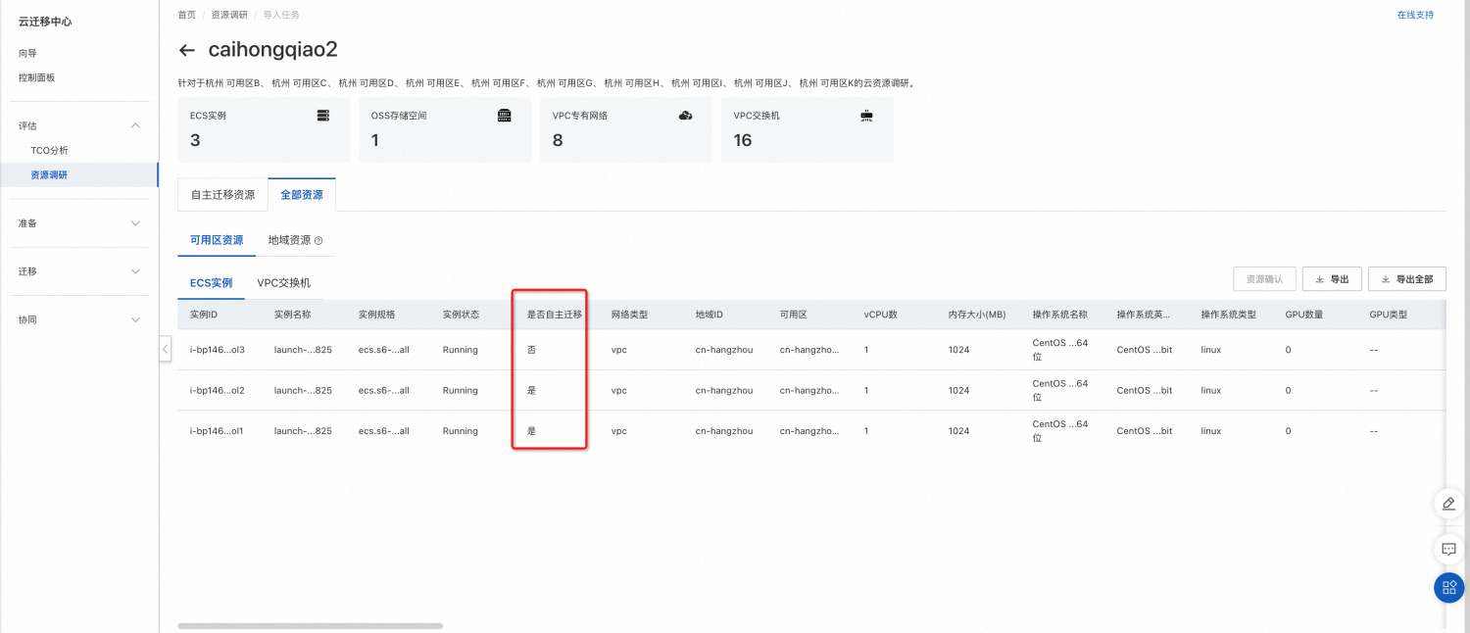Click the 实例ID column header
The height and width of the screenshot is (633, 1470).
tap(204, 315)
